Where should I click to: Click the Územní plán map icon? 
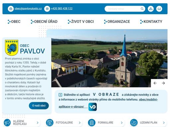point(134,123)
